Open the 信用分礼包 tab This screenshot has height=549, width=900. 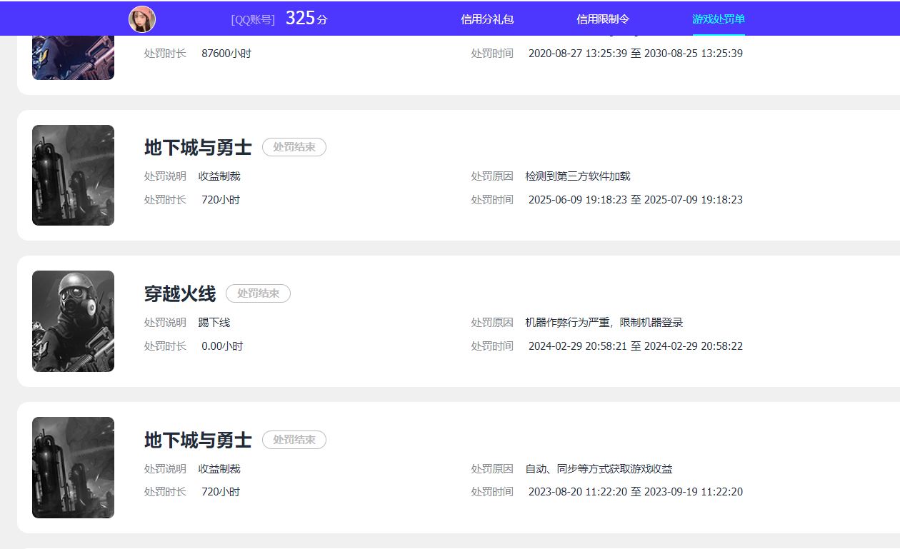pos(487,19)
